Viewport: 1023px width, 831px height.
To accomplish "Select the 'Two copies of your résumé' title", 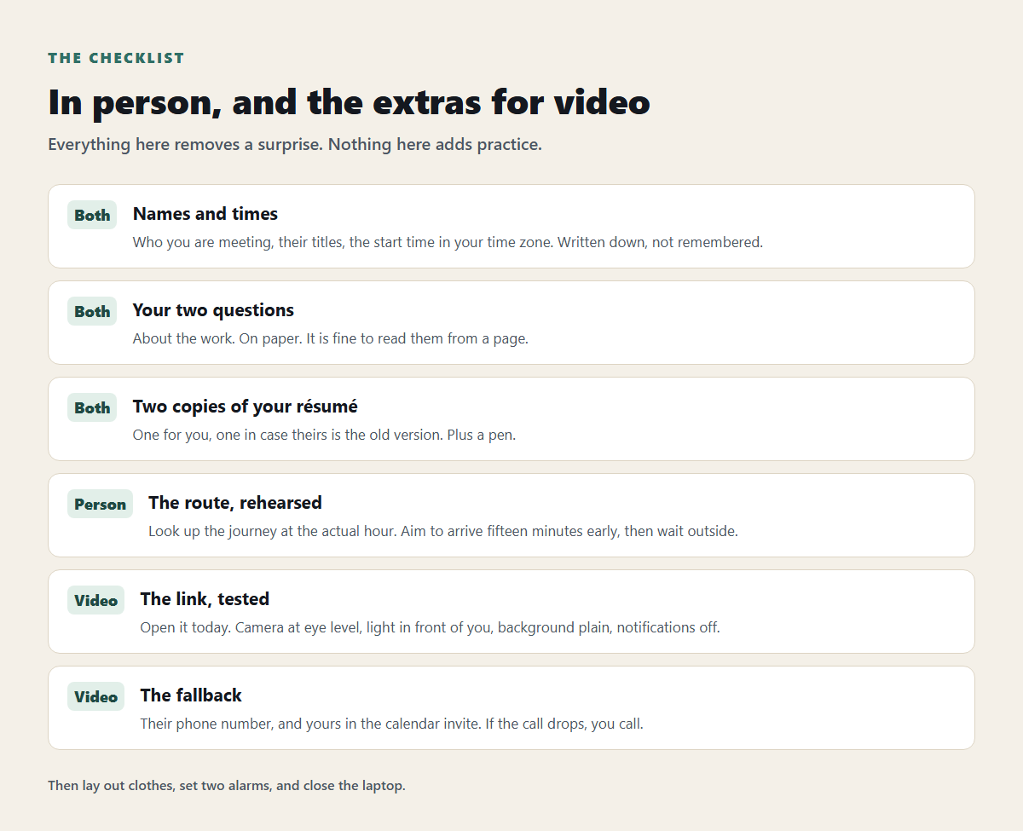I will point(246,407).
